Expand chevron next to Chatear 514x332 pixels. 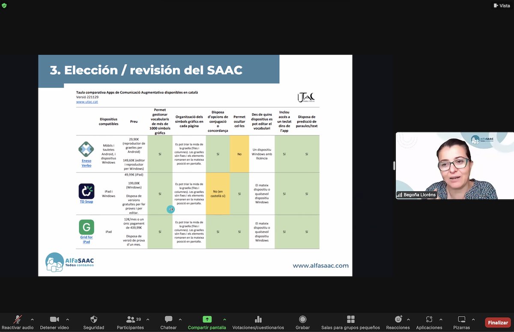(180, 320)
